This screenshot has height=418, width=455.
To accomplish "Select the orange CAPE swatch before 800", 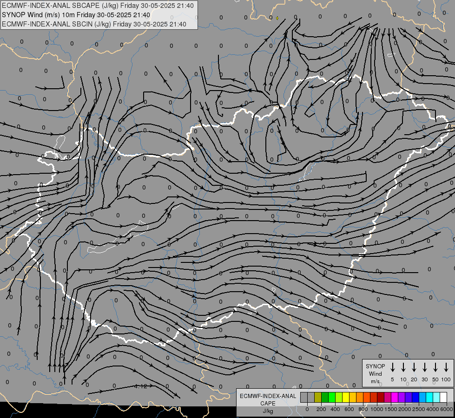I will (x=360, y=397).
